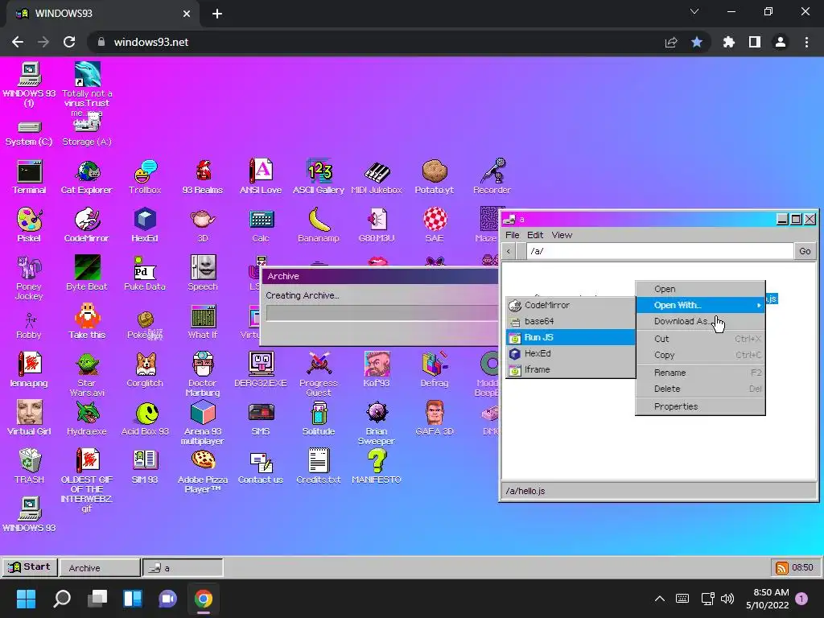Click the RSS feed icon in Windows93 tray
The image size is (824, 618).
(782, 567)
